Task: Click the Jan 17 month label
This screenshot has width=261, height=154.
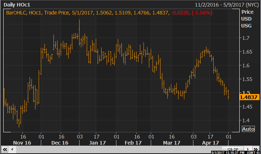Action: coord(97,143)
